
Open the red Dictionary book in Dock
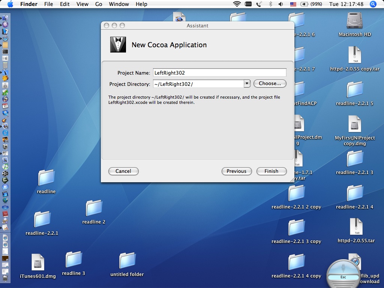click(5, 214)
